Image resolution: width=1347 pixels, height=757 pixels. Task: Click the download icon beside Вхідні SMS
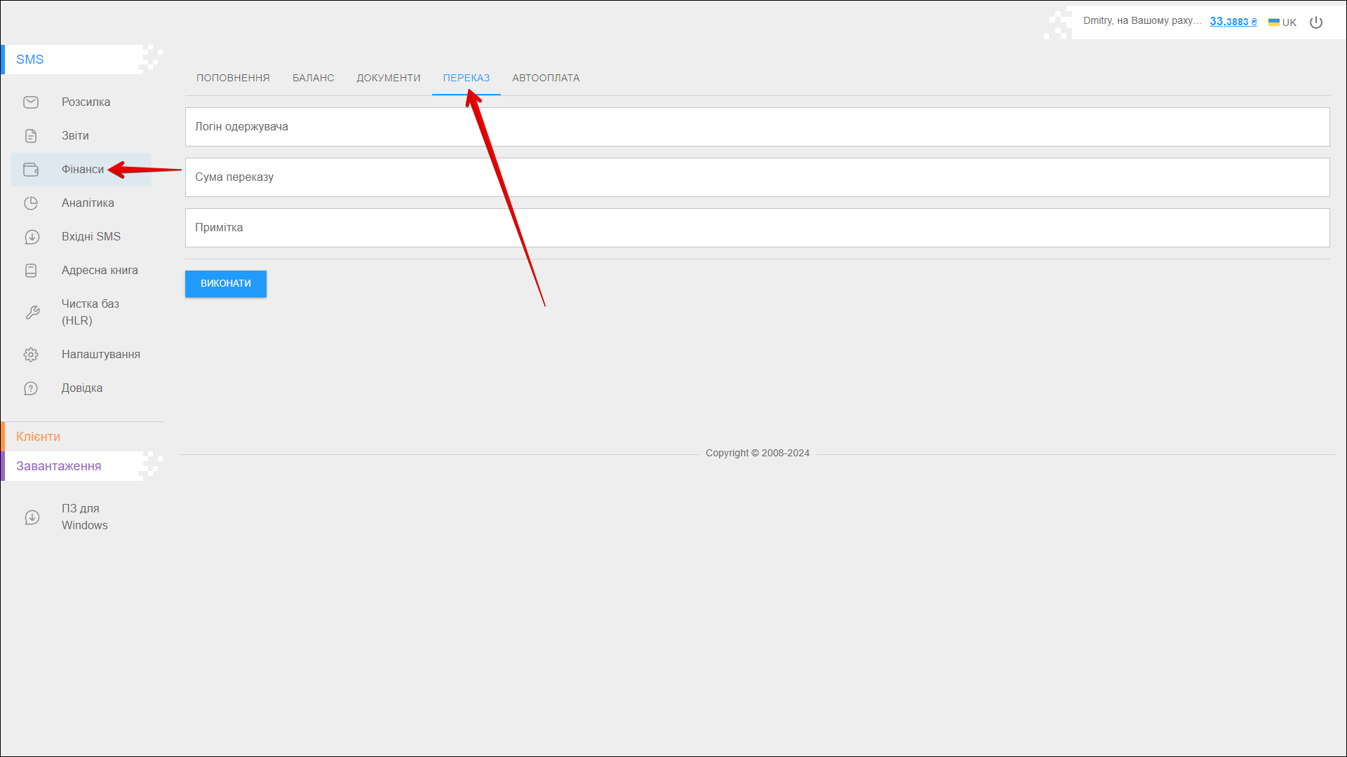point(32,237)
